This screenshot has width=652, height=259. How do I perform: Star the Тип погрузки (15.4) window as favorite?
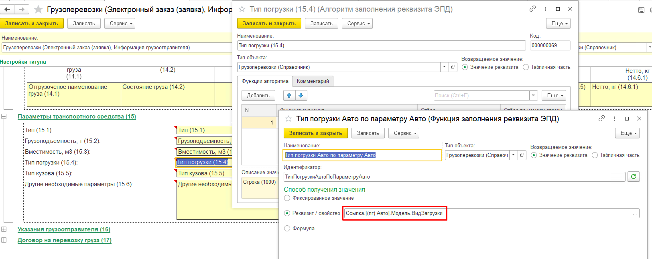click(x=242, y=9)
